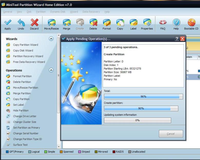Choose Set Label in Operations list
200x160 pixels.
(18, 105)
